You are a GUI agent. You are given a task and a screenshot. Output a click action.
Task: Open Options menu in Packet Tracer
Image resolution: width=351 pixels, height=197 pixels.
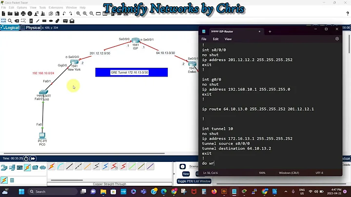(x=22, y=7)
